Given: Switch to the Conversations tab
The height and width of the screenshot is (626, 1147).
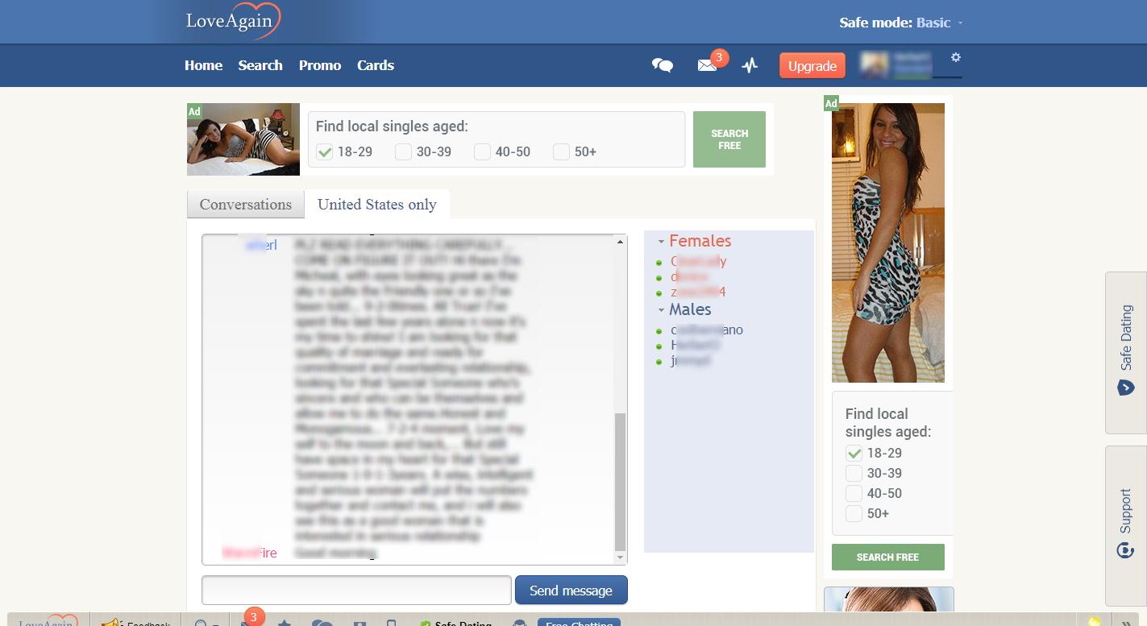Looking at the screenshot, I should pos(246,205).
